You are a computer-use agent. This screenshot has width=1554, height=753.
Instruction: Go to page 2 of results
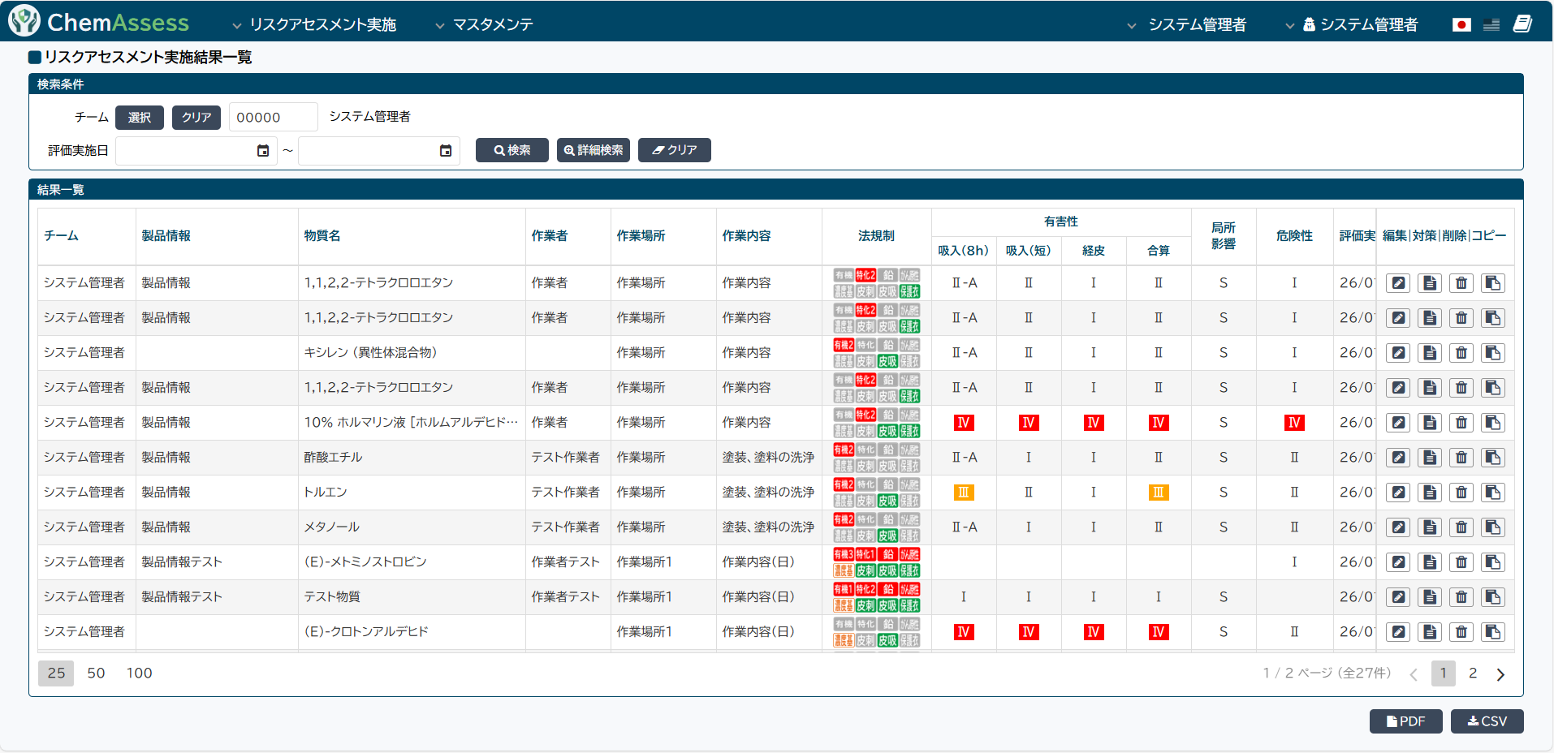pos(1473,673)
